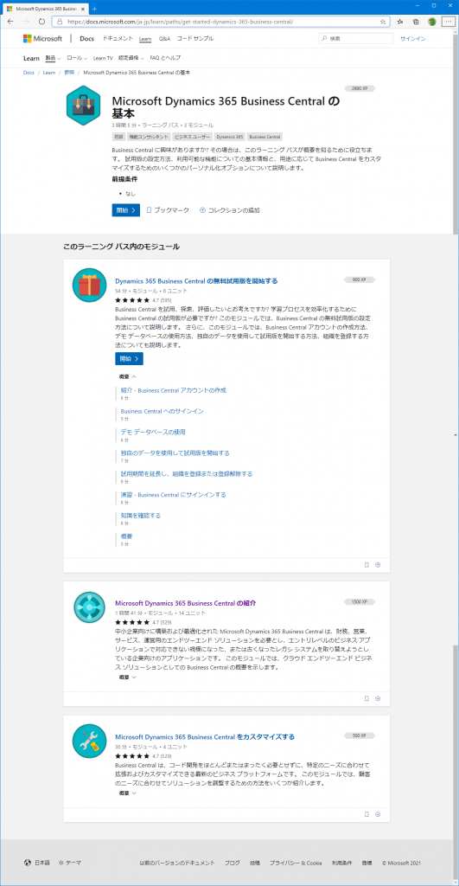Screen dimensions: 459x886
Task: Expand the 認定資格 dropdown menu
Action: point(131,58)
